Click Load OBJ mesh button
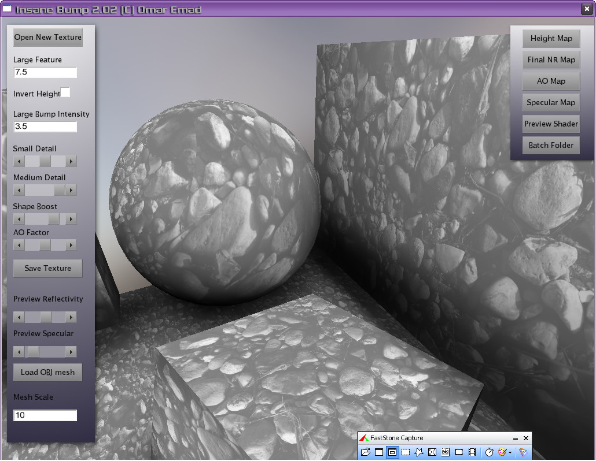This screenshot has width=596, height=461. 48,372
